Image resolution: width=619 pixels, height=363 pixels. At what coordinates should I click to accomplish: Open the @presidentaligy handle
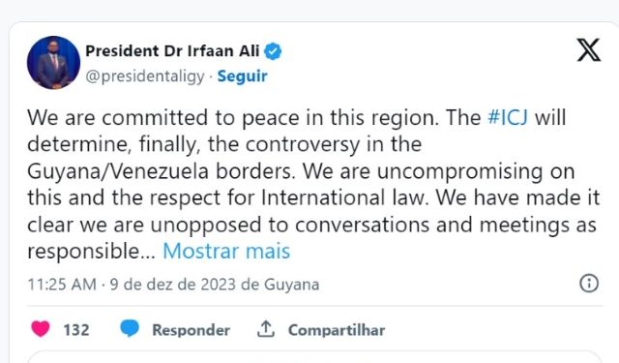pos(145,76)
